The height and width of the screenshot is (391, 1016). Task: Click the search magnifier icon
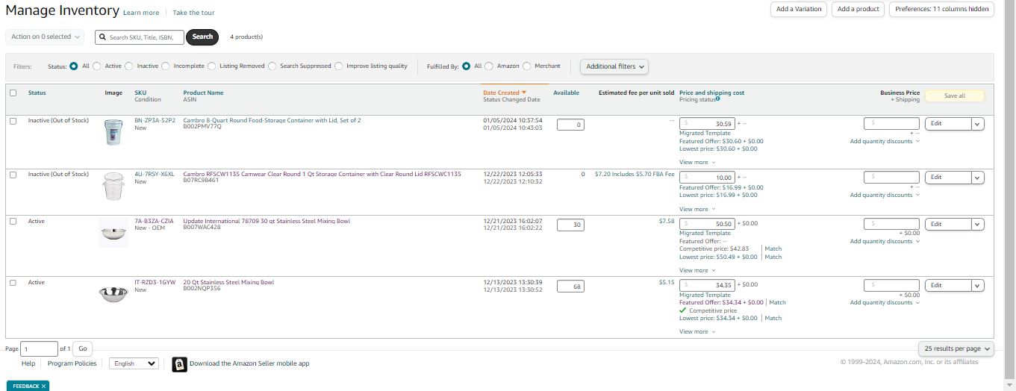(102, 37)
